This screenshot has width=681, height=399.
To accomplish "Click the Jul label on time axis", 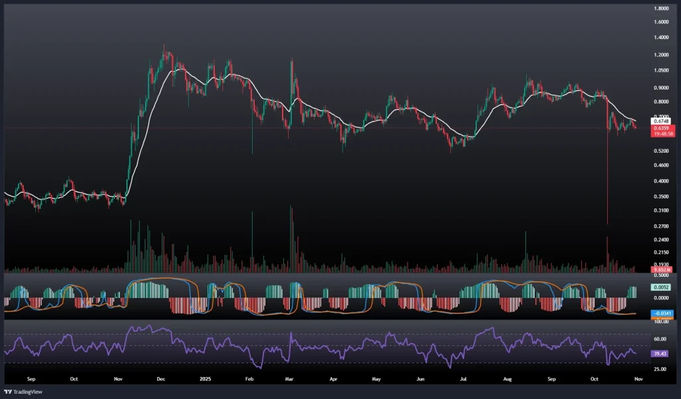I will [x=464, y=378].
